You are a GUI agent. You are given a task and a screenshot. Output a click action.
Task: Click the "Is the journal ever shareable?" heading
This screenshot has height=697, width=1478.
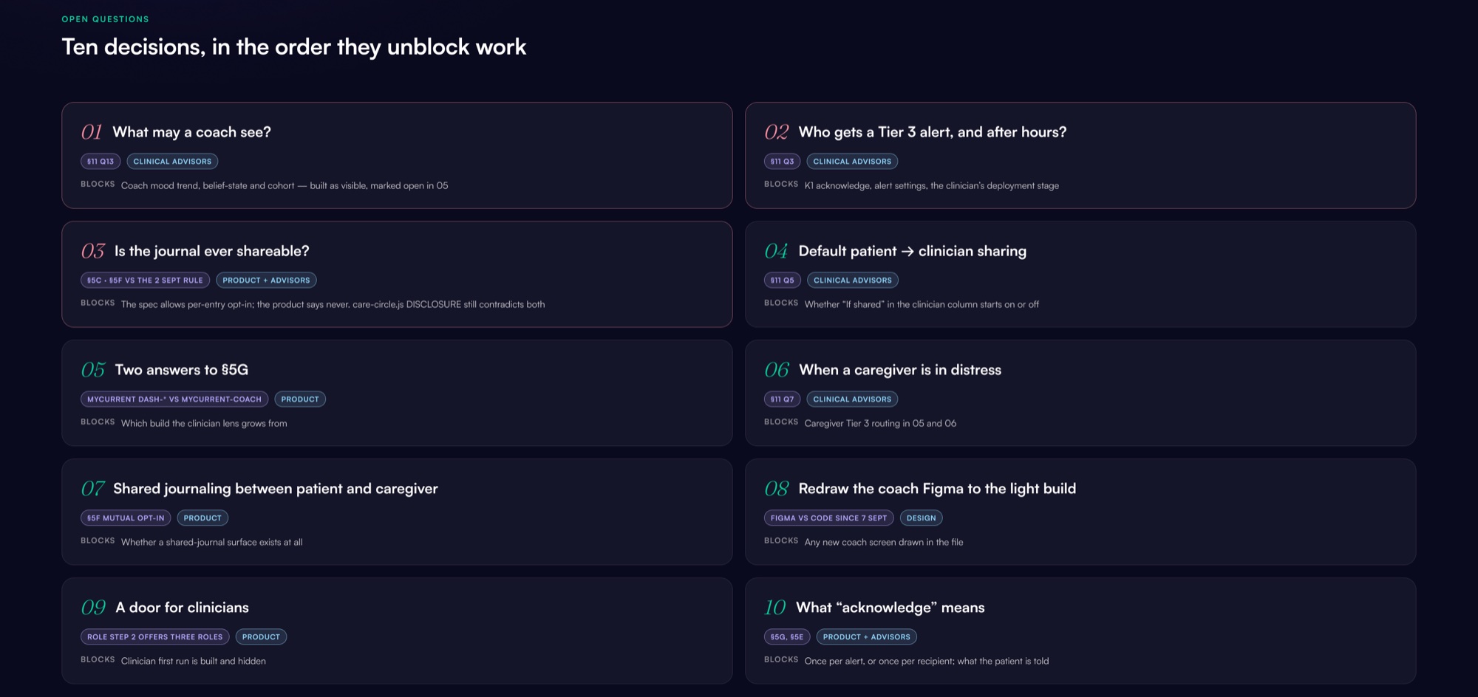click(211, 251)
